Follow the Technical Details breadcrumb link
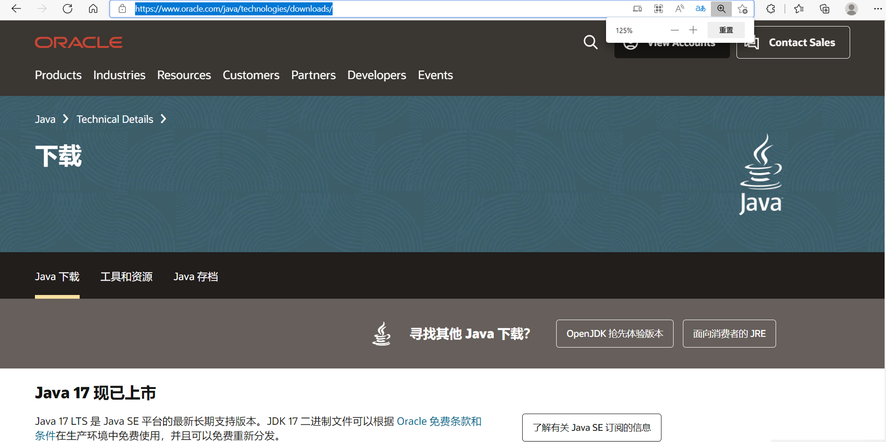This screenshot has height=442, width=886. pos(115,120)
